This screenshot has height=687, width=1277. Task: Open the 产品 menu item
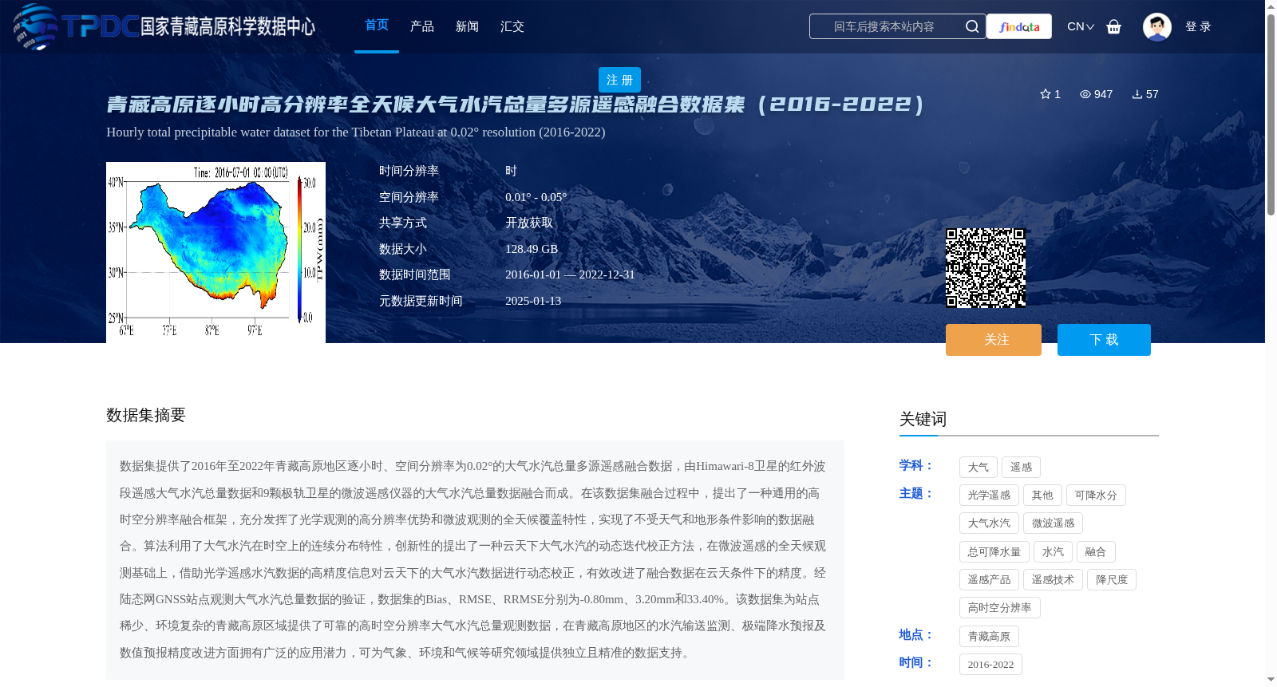click(x=422, y=26)
